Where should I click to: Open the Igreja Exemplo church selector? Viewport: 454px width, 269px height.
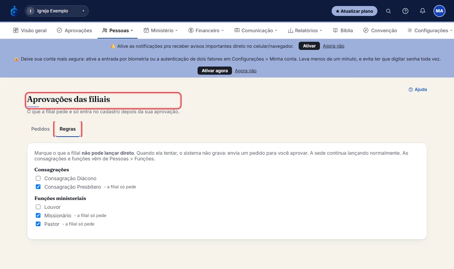click(x=57, y=11)
